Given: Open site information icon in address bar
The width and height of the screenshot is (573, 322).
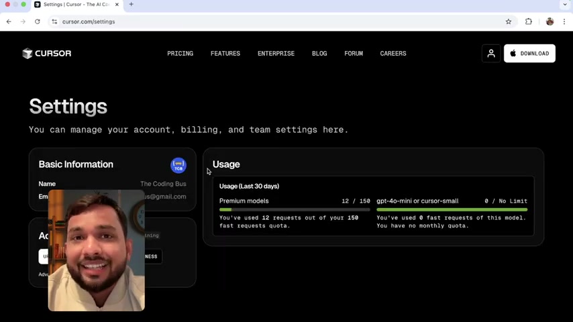Looking at the screenshot, I should [x=54, y=21].
